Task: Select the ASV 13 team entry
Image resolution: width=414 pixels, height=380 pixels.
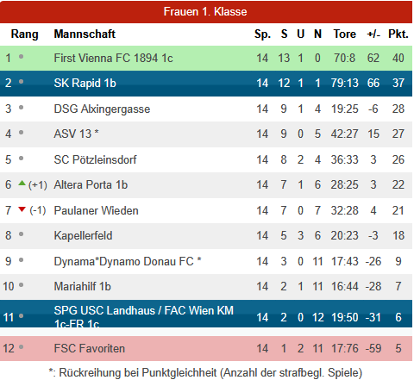Action: point(76,134)
